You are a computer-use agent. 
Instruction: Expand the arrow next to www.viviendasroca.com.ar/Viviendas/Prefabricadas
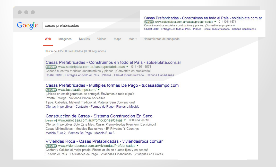[138, 146]
